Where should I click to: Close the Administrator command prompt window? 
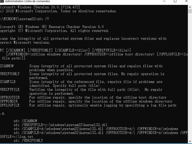(186, 1)
